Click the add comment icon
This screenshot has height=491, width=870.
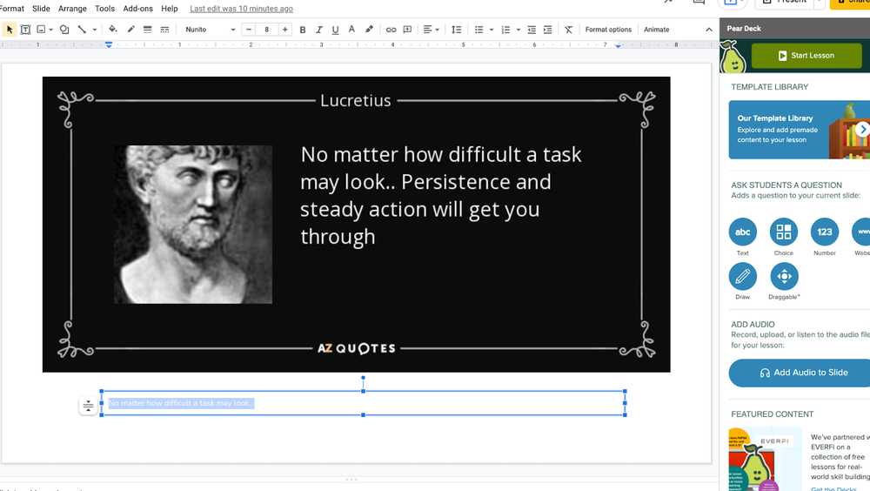(x=407, y=30)
